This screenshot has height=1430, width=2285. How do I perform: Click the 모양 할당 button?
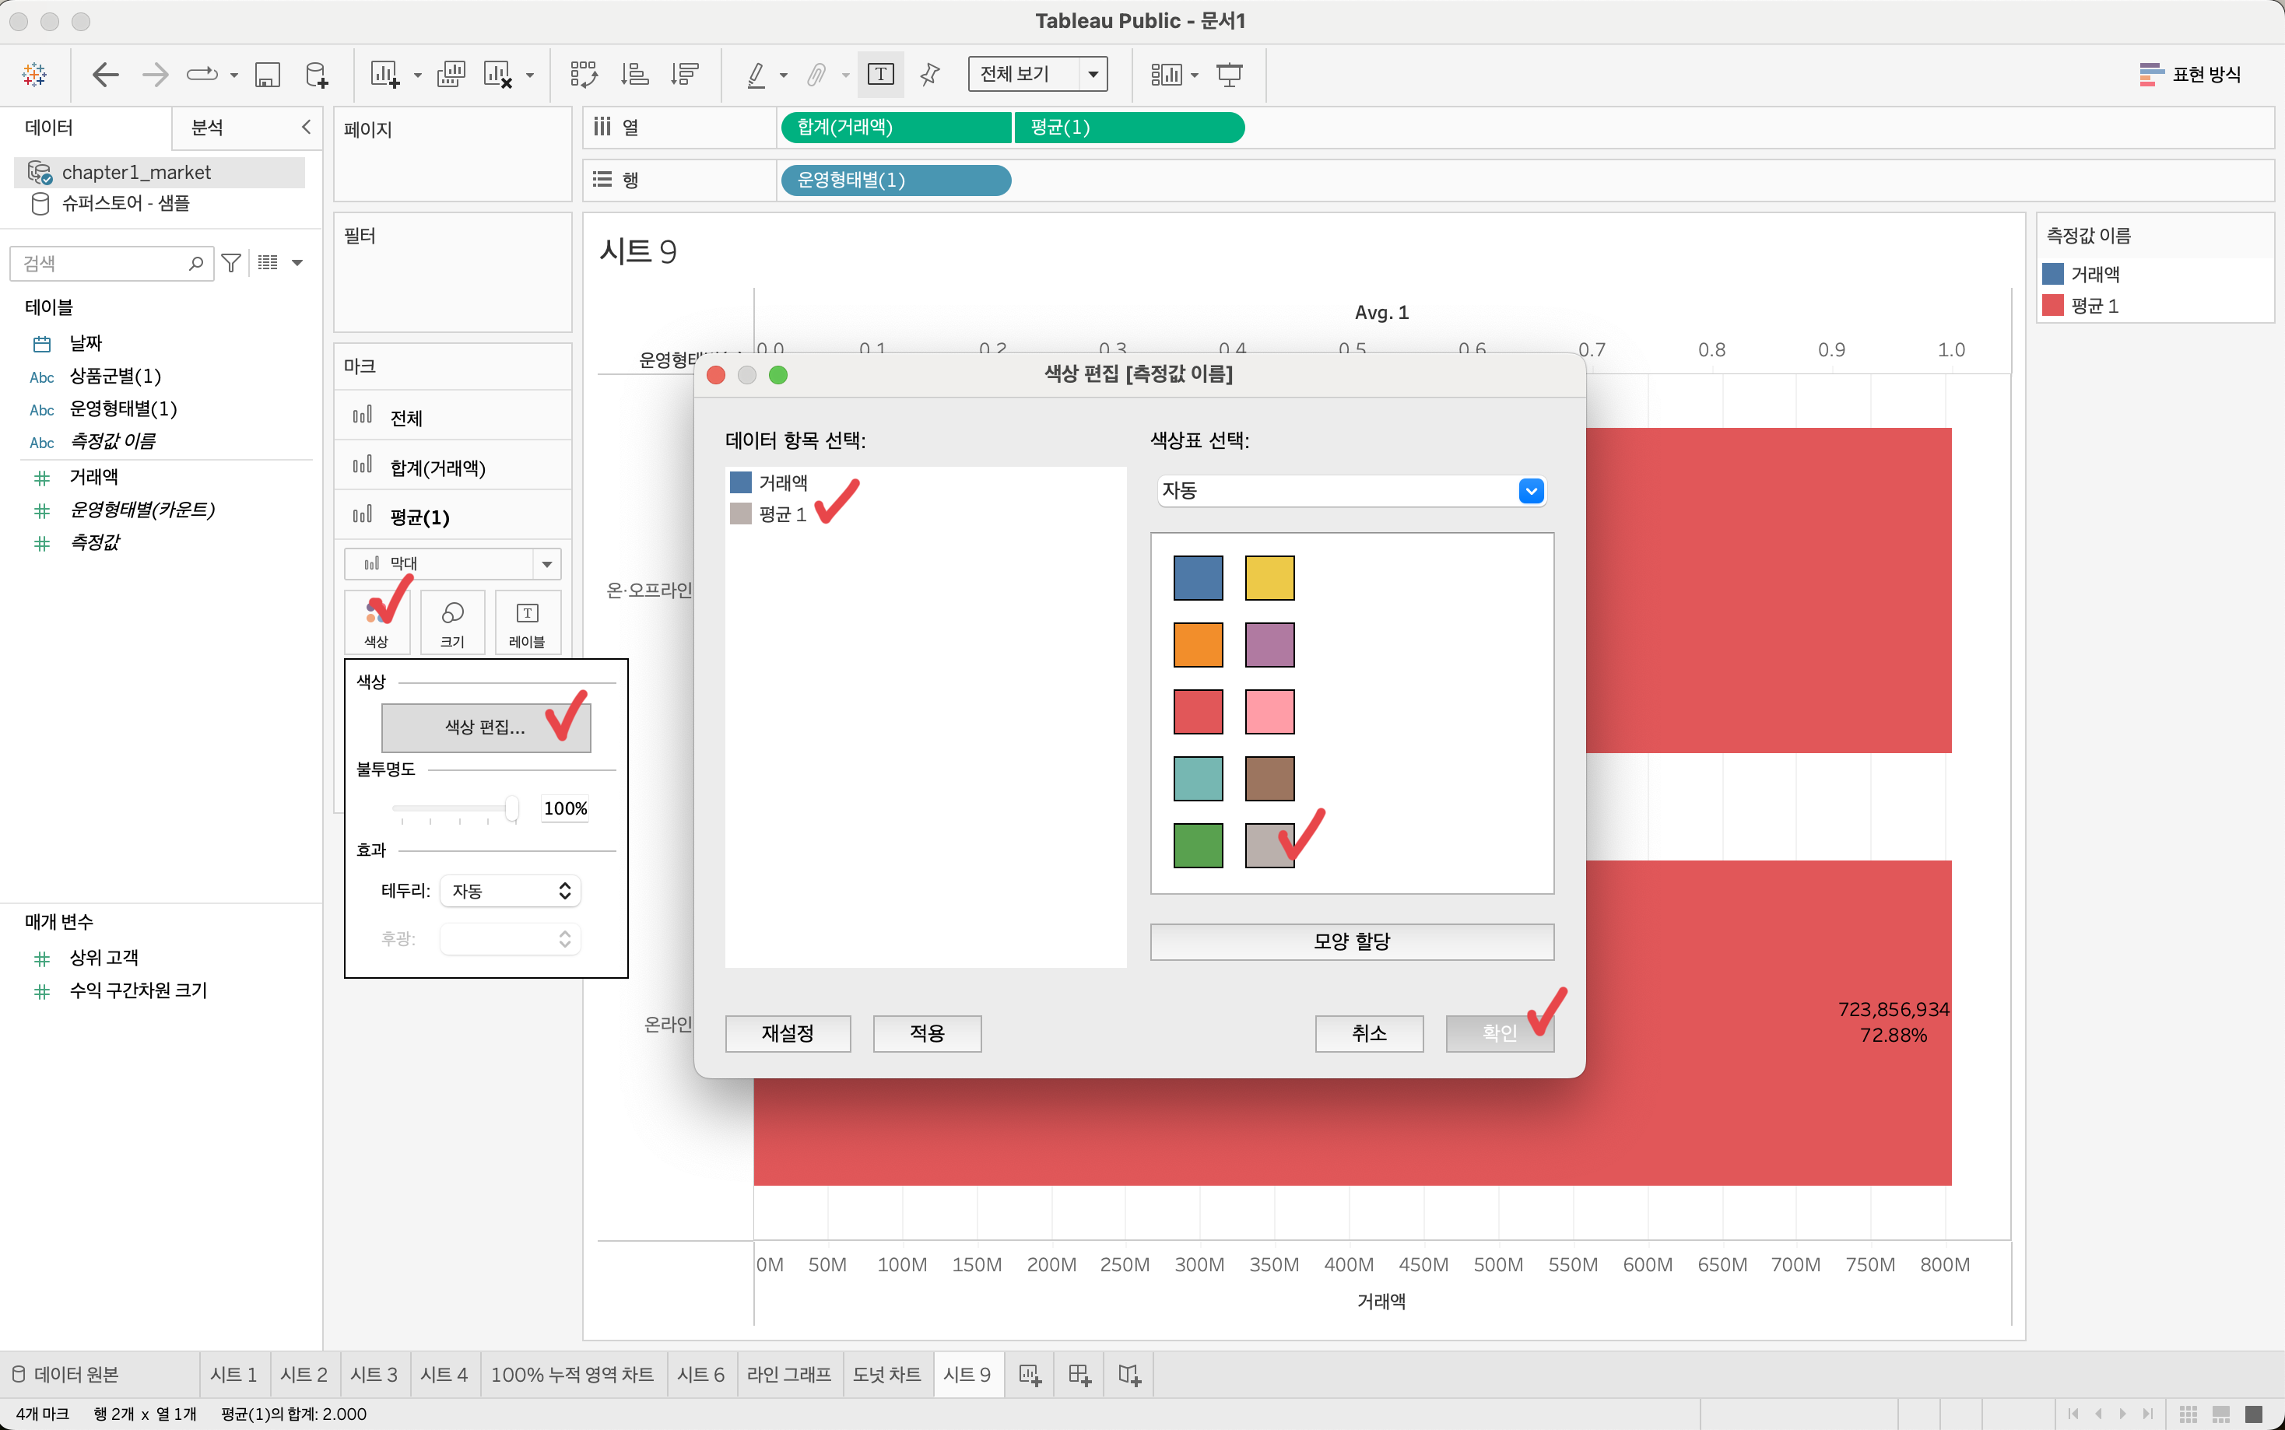point(1350,941)
